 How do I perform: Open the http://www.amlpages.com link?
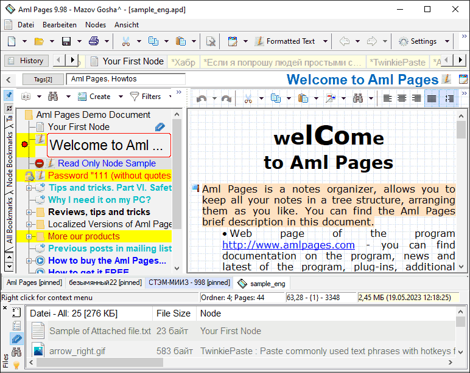[x=289, y=245]
